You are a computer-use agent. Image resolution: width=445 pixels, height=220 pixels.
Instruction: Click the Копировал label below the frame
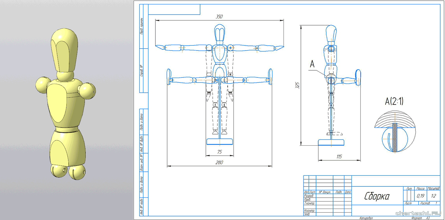tap(366, 218)
